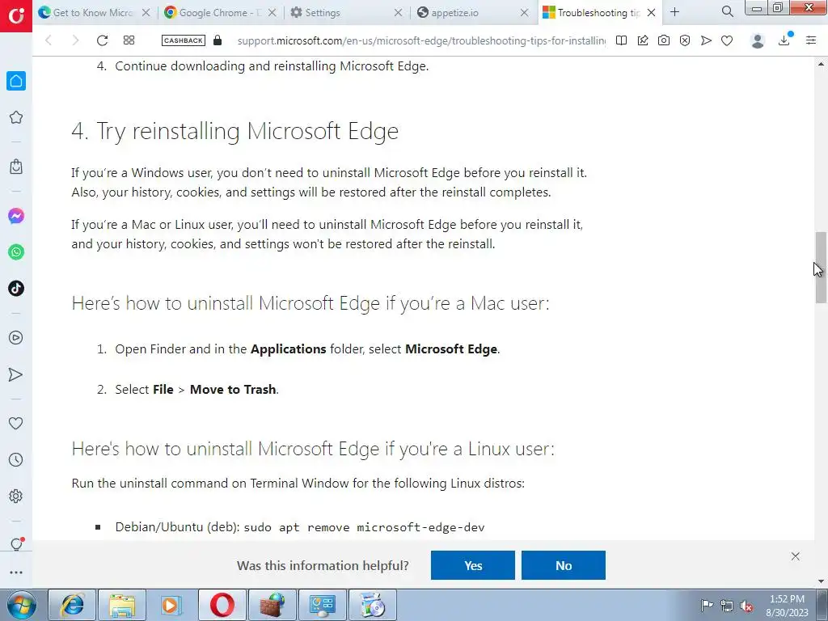828x621 pixels.
Task: Open the Shopping bag sidebar icon
Action: coord(16,167)
